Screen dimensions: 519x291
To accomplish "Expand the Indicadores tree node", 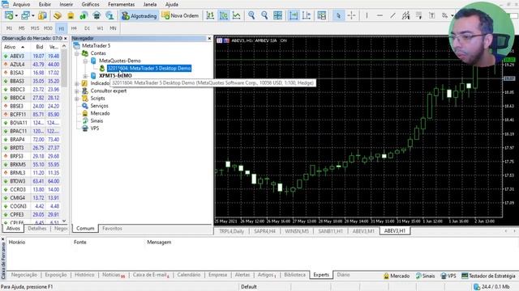I will [77, 83].
